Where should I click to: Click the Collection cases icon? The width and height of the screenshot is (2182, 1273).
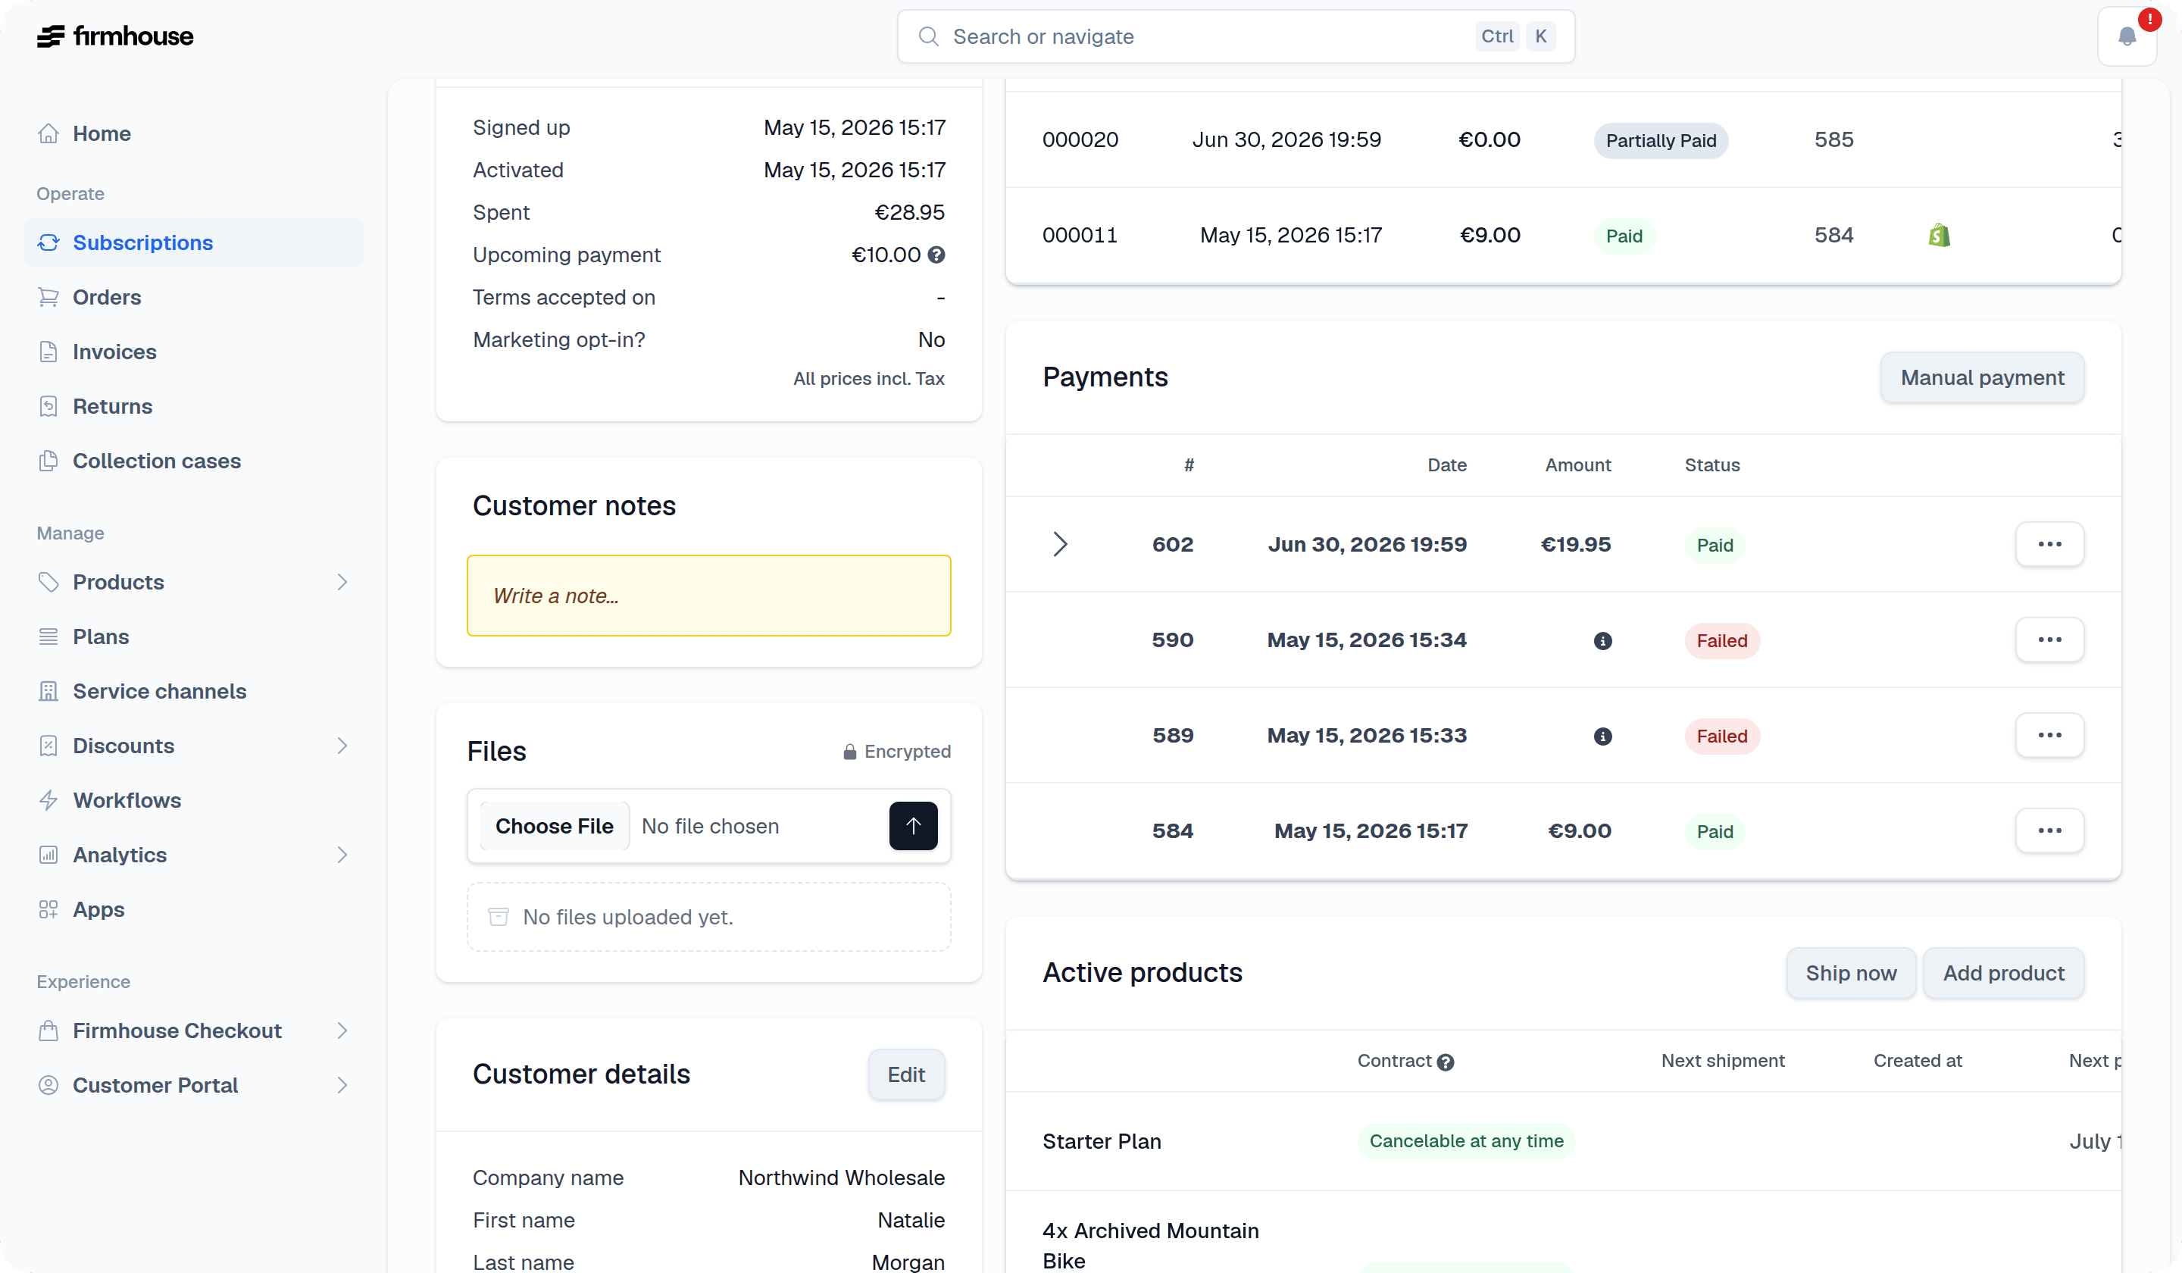coord(48,461)
